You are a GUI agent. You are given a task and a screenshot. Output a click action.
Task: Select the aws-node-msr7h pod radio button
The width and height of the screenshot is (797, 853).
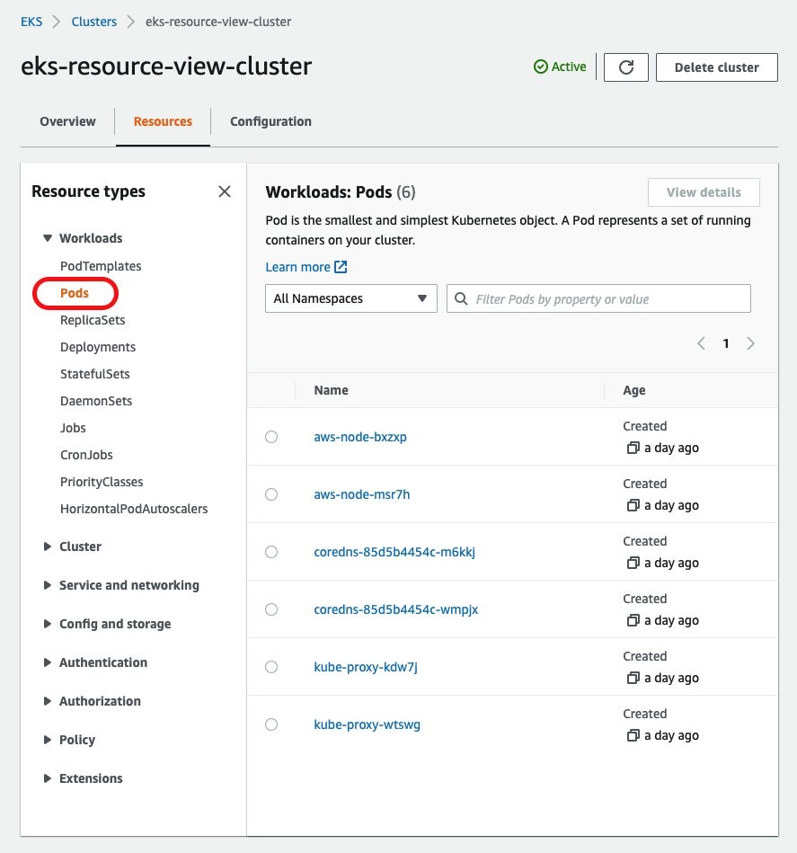pos(271,494)
